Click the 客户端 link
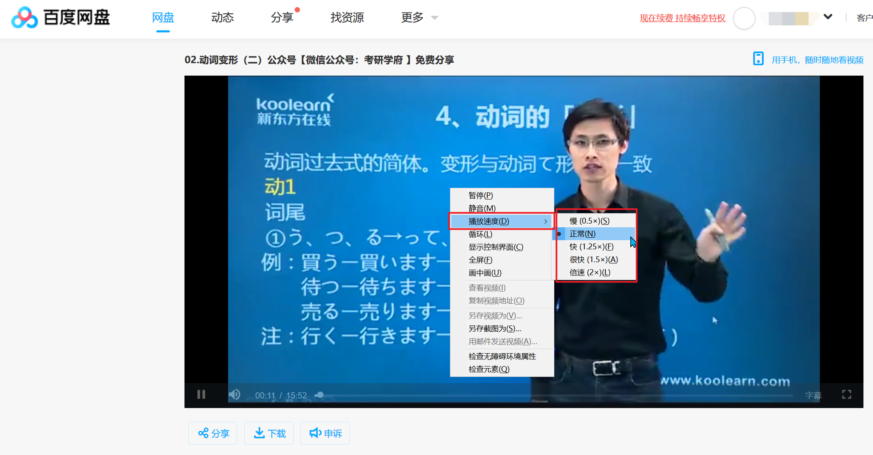This screenshot has width=873, height=455. [x=864, y=17]
